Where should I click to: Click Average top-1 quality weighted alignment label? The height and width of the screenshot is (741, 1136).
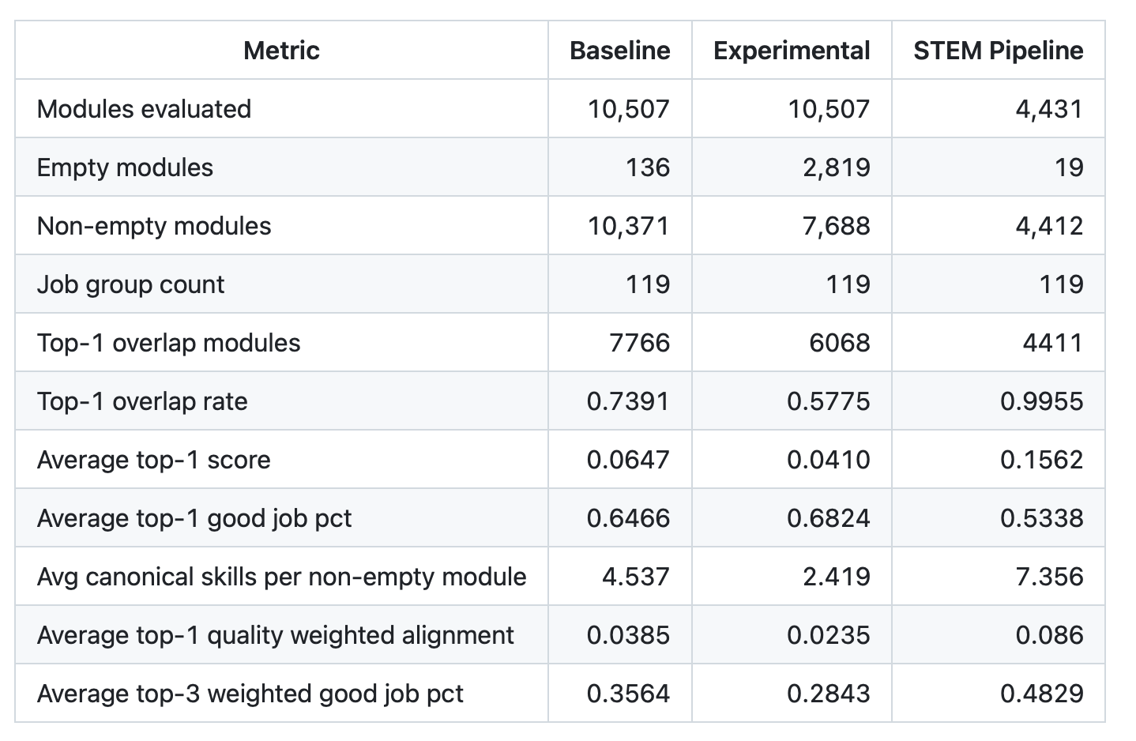275,635
